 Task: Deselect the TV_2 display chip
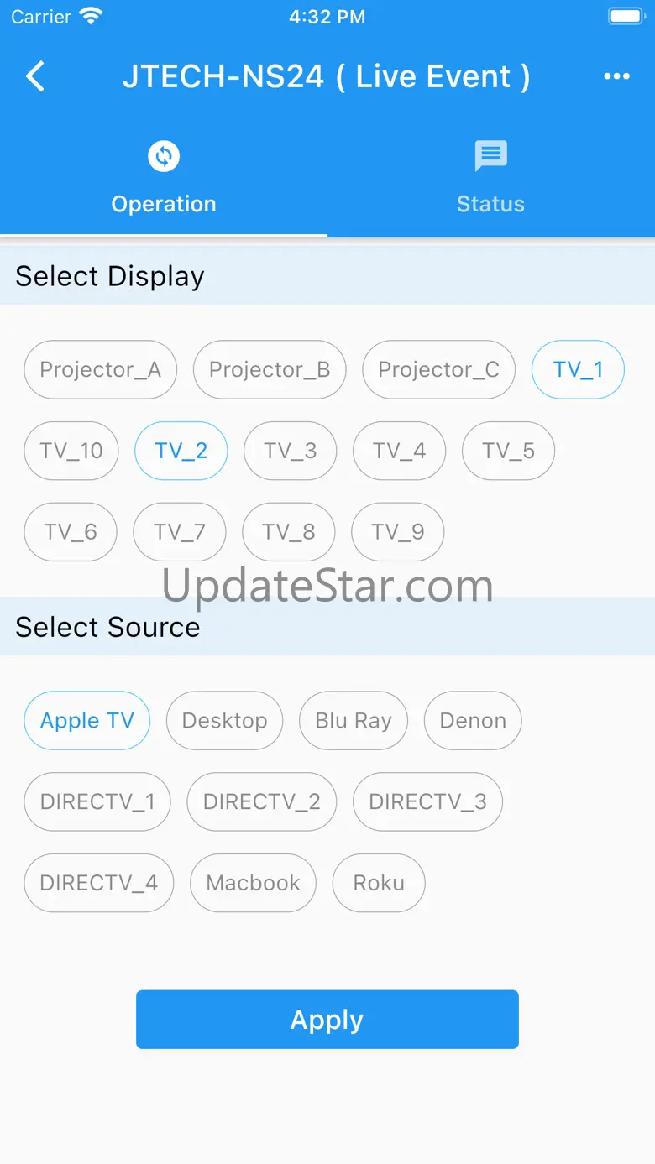click(181, 451)
